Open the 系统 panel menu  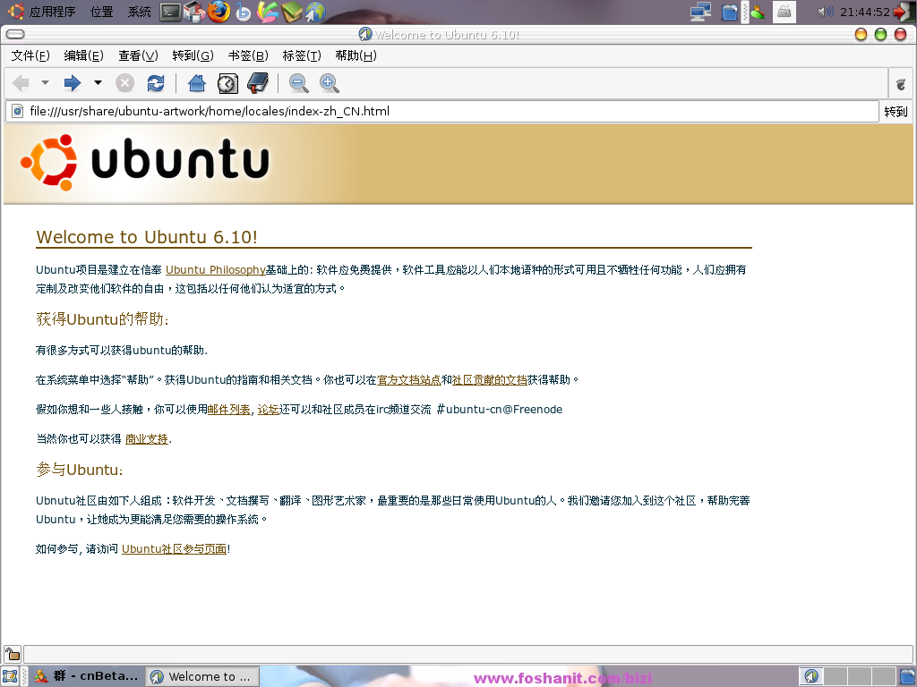[x=139, y=12]
